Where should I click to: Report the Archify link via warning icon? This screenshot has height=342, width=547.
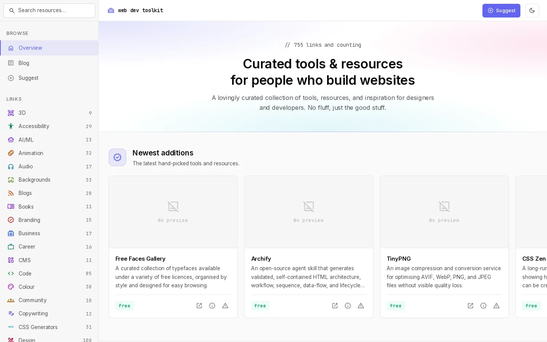361,306
